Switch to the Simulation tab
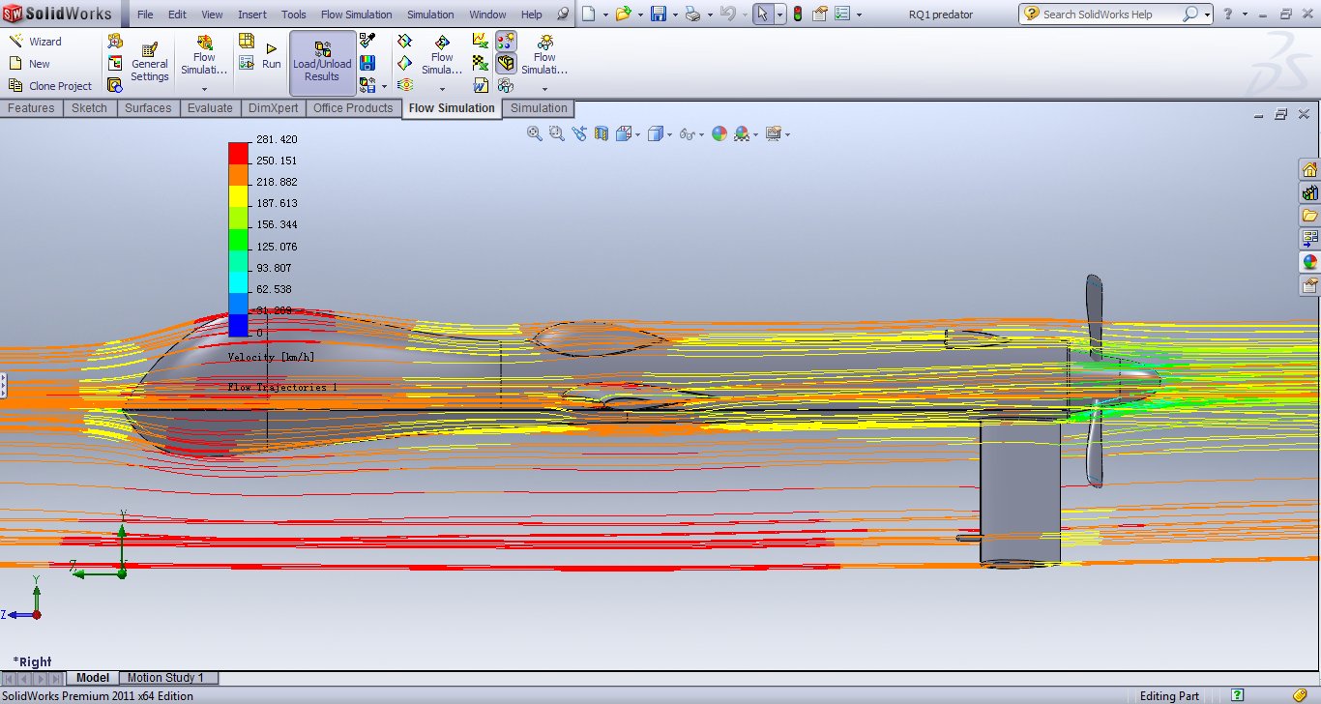1321x704 pixels. [539, 108]
